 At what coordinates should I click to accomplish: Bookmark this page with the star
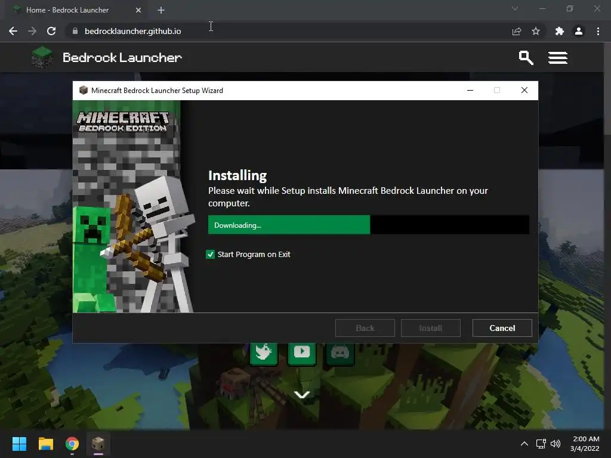coord(536,31)
